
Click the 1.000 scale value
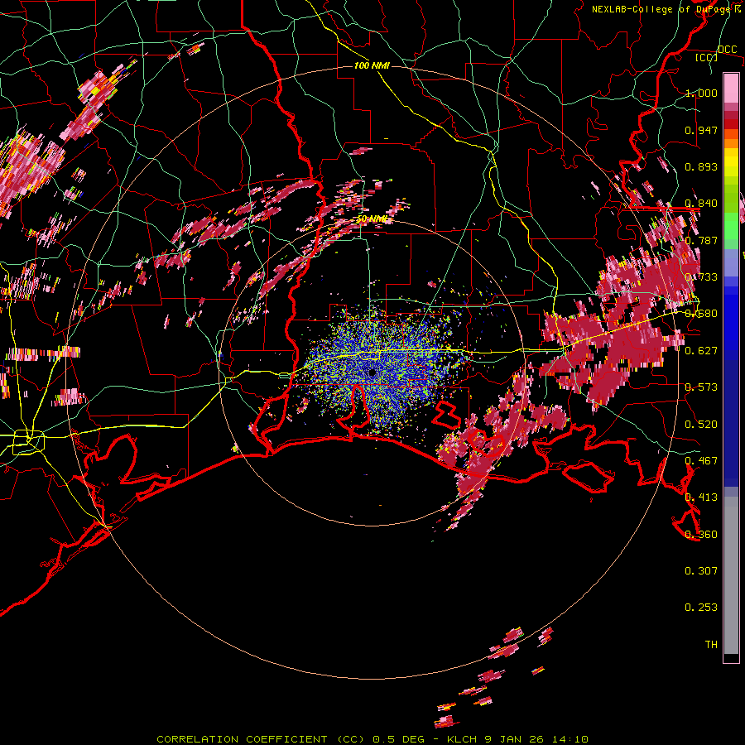701,93
